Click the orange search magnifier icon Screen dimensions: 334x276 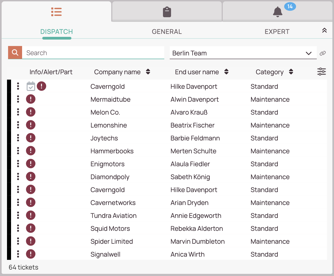pyautogui.click(x=15, y=52)
